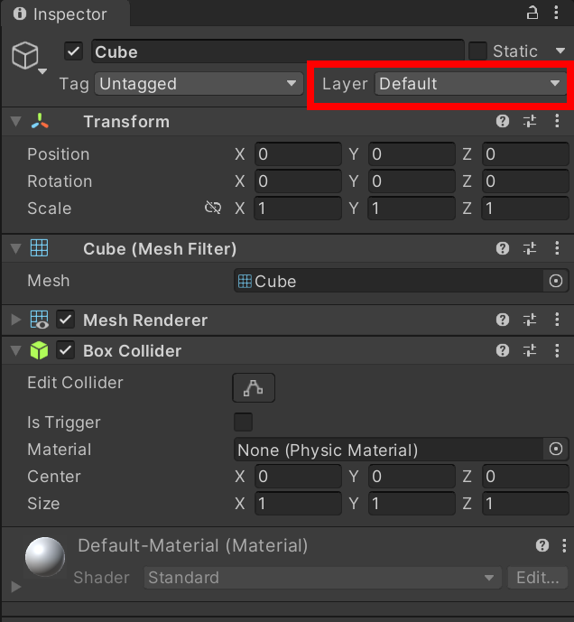The height and width of the screenshot is (622, 574).
Task: Open Transform component help reference
Action: tap(503, 121)
